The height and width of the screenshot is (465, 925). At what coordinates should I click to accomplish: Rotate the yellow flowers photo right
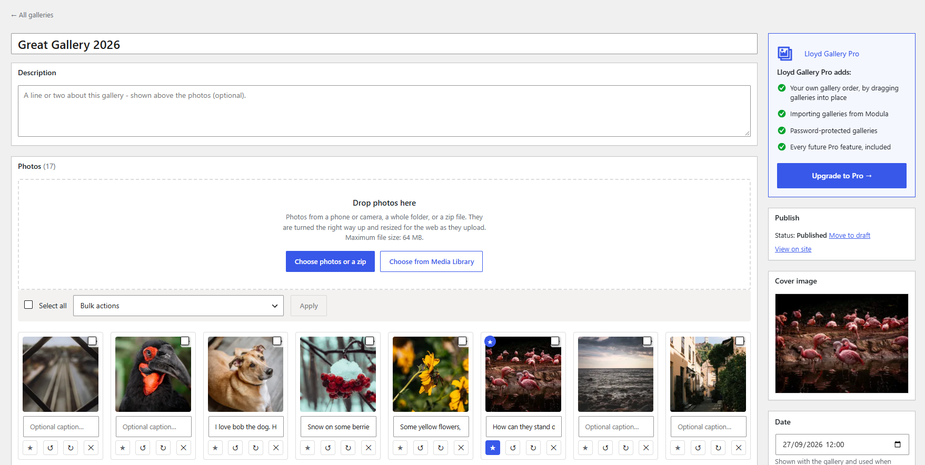pos(441,448)
